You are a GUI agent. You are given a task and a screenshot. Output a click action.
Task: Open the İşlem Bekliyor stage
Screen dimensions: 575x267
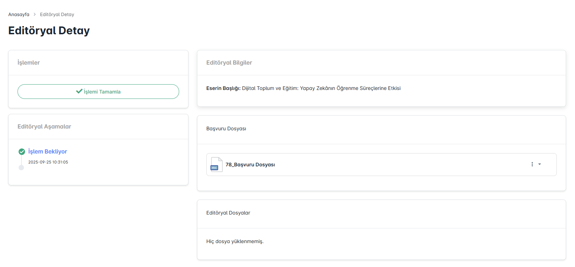click(48, 152)
